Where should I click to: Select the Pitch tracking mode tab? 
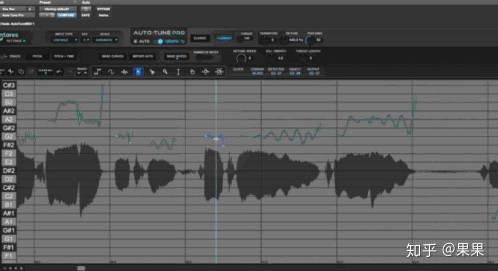[37, 57]
